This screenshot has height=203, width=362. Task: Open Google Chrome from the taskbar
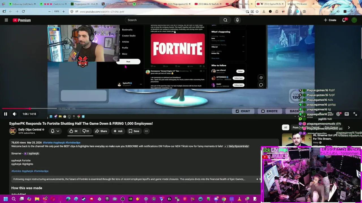click(x=224, y=199)
